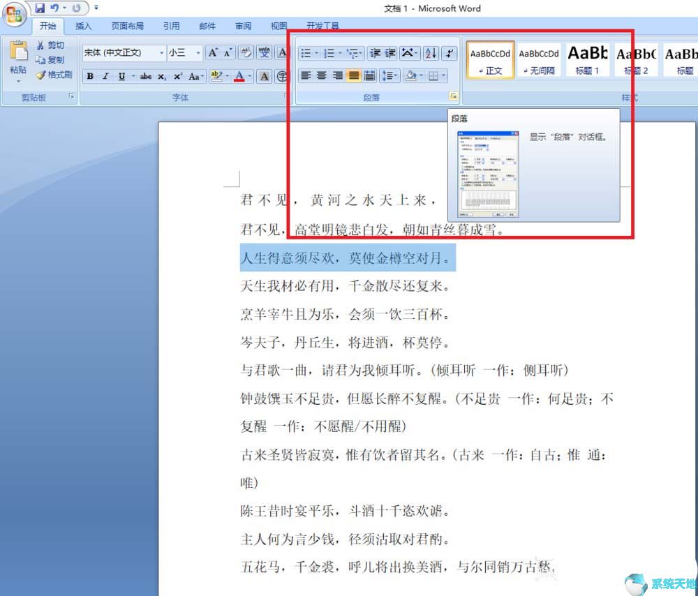Open the 引用 tab
The height and width of the screenshot is (596, 698).
pyautogui.click(x=172, y=26)
